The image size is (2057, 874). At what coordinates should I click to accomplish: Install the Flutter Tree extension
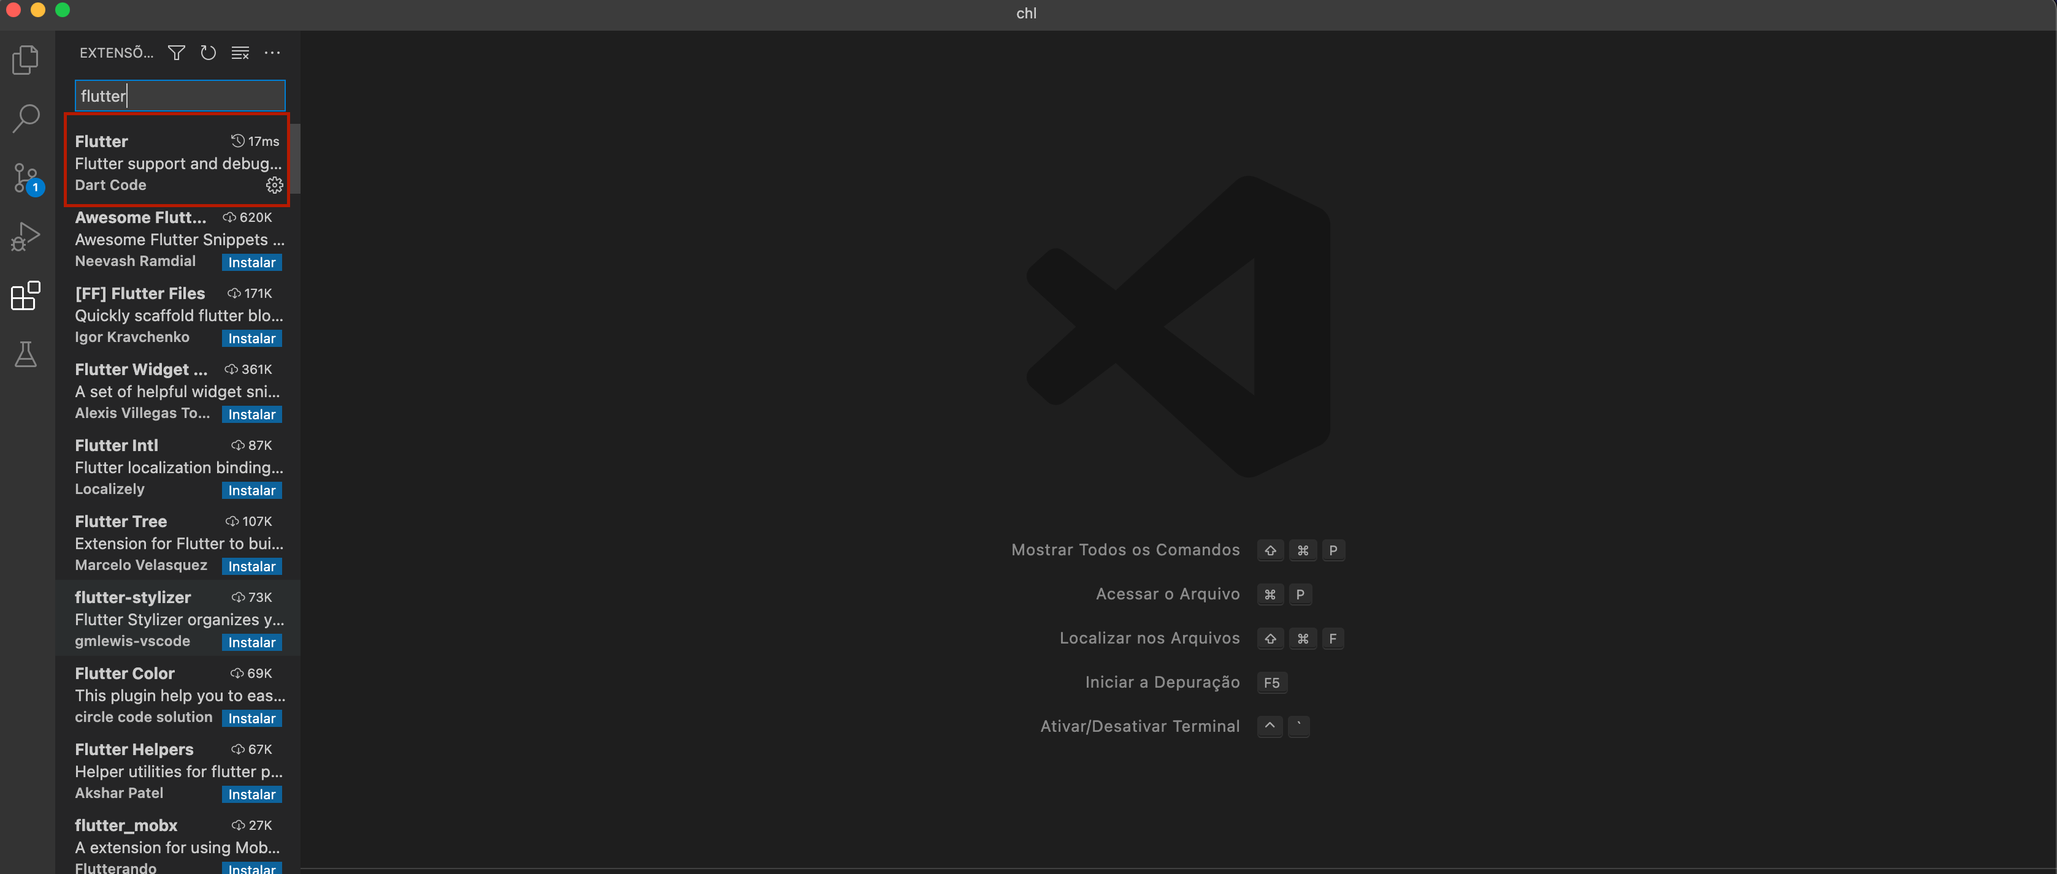251,566
